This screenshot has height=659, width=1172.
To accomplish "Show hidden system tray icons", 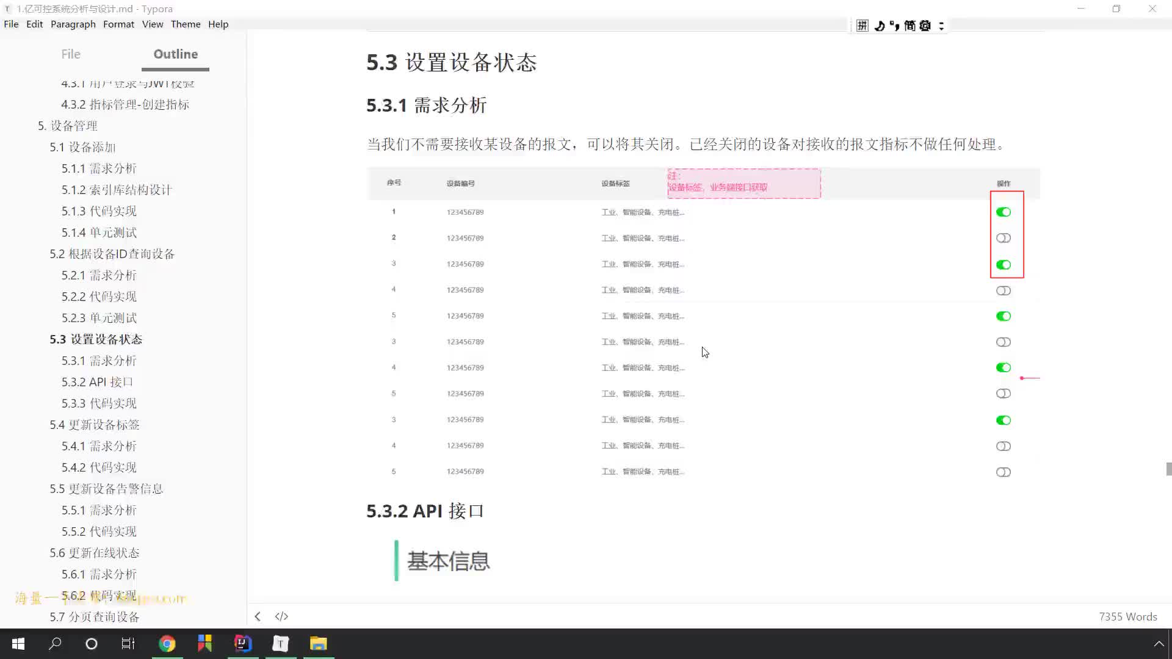I will click(1159, 644).
